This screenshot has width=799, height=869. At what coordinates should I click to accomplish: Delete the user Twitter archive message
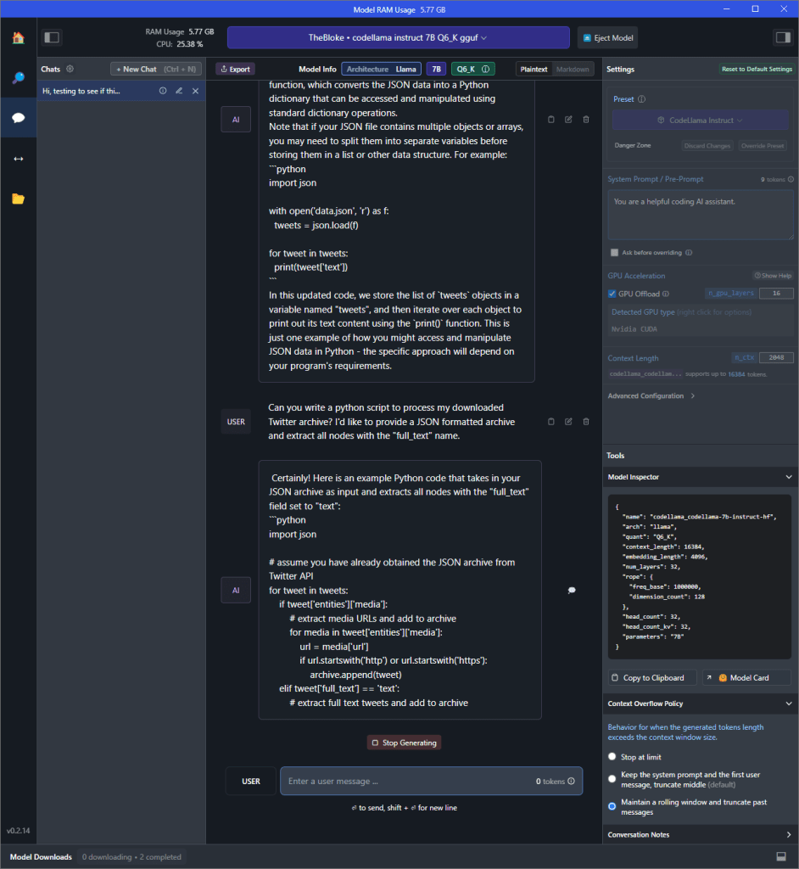coord(586,421)
